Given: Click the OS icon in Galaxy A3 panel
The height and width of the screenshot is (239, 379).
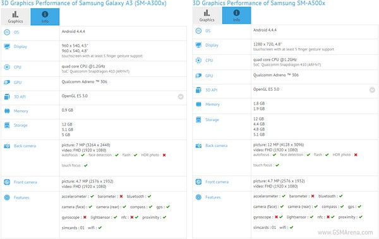Looking at the screenshot, I should (7, 32).
